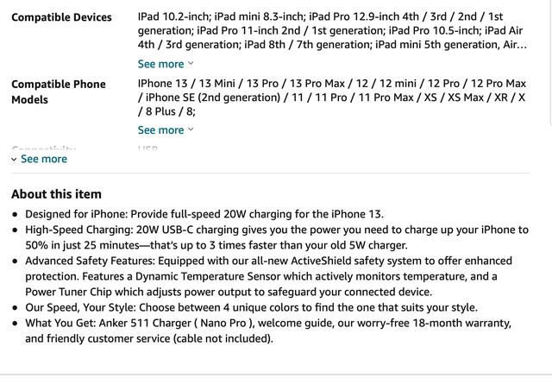The image size is (552, 378).
Task: Click the Compatible Phone Models label
Action: pos(58,91)
